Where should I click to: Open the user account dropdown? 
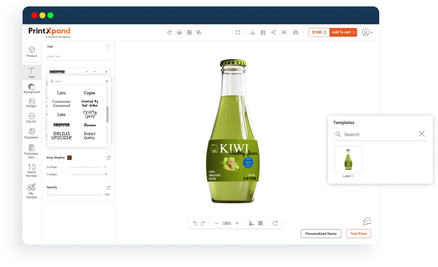367,32
